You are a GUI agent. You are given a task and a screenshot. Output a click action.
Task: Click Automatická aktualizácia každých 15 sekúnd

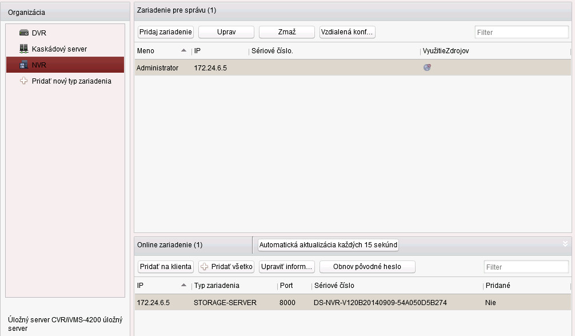(x=328, y=245)
